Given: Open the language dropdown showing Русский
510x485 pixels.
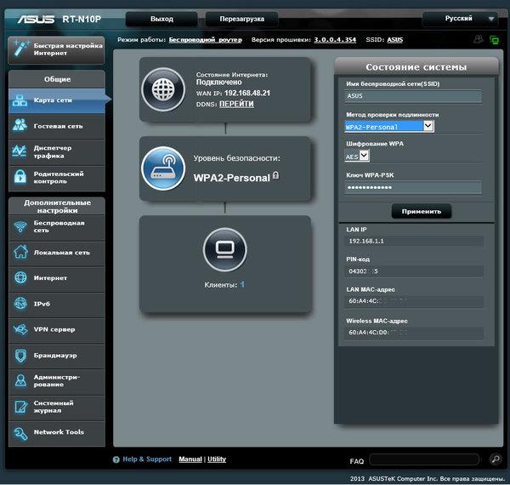Looking at the screenshot, I should click(x=460, y=19).
